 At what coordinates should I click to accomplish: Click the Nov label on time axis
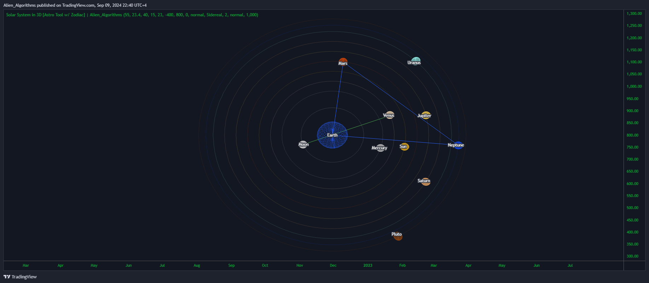[300, 265]
